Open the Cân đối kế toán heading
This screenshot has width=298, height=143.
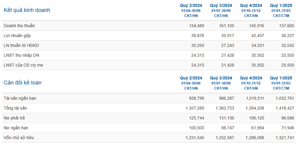[x=22, y=83]
